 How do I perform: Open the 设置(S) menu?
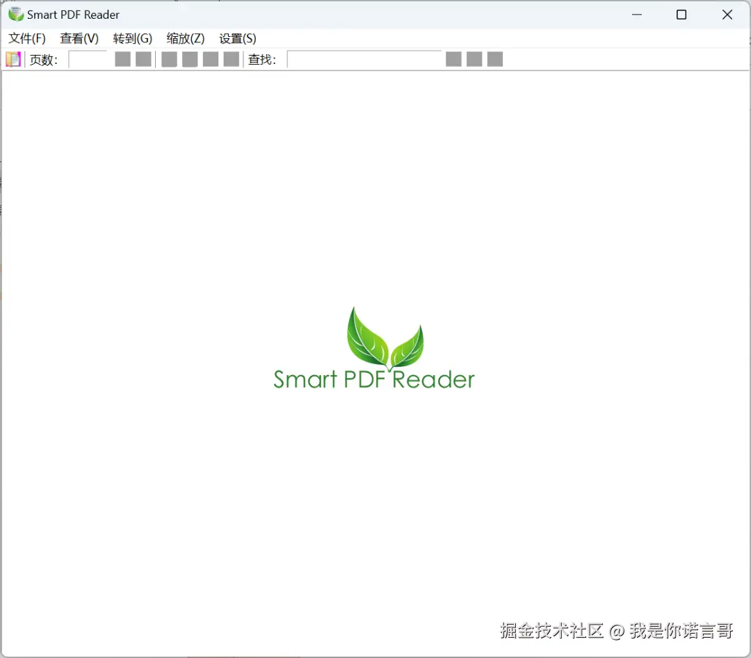[238, 38]
